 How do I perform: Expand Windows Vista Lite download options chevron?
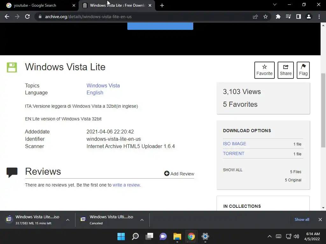point(68,220)
